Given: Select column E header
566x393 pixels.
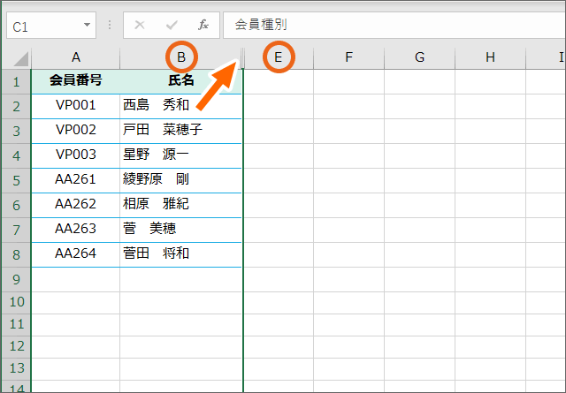Looking at the screenshot, I should (x=279, y=58).
